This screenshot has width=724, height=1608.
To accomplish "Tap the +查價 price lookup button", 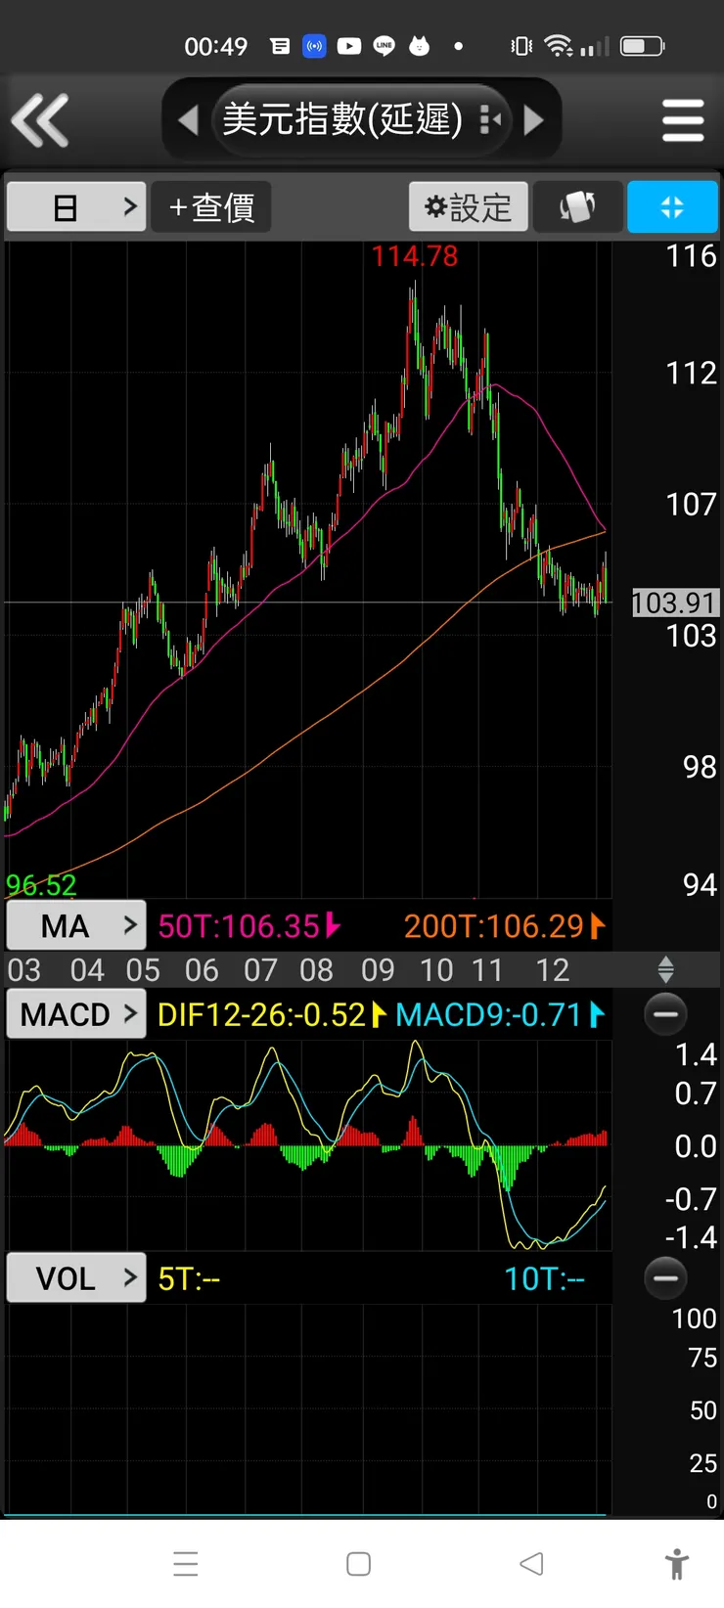I will (211, 207).
